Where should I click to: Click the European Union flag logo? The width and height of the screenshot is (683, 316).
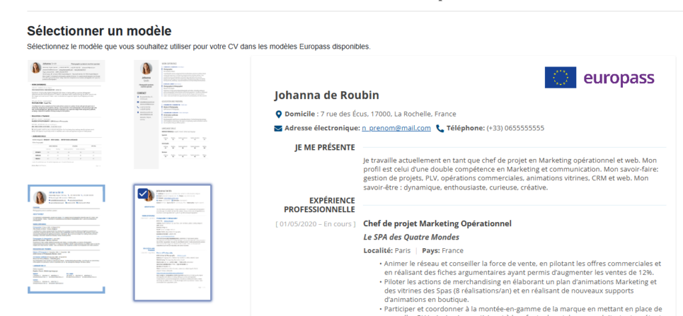point(560,78)
